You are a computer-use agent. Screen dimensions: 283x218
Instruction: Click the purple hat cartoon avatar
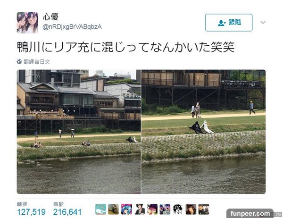[x=152, y=209]
